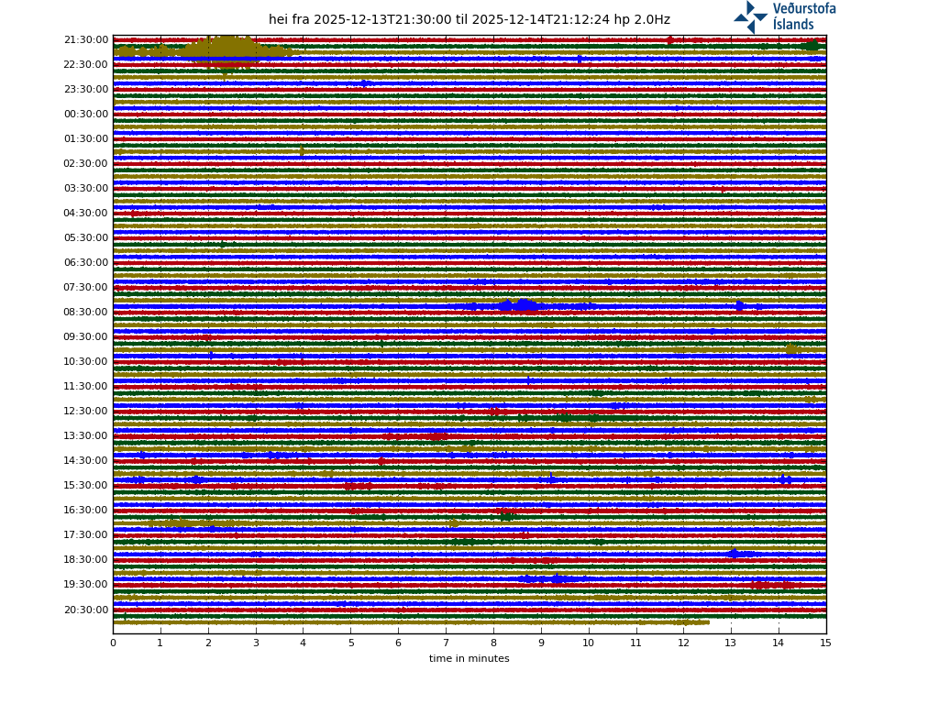The image size is (939, 704).
Task: Click the 10:30:00 time label
Action: coord(86,362)
